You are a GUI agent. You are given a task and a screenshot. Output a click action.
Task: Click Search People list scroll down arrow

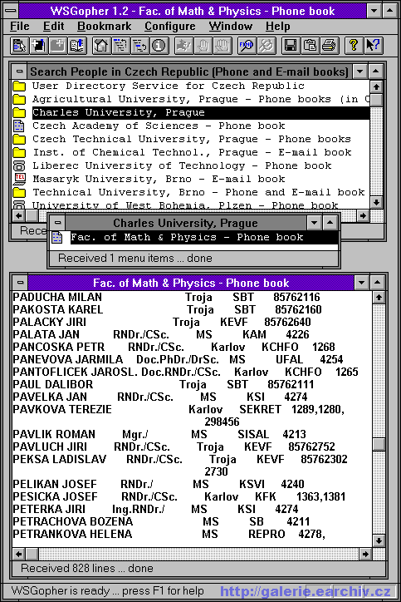376,202
